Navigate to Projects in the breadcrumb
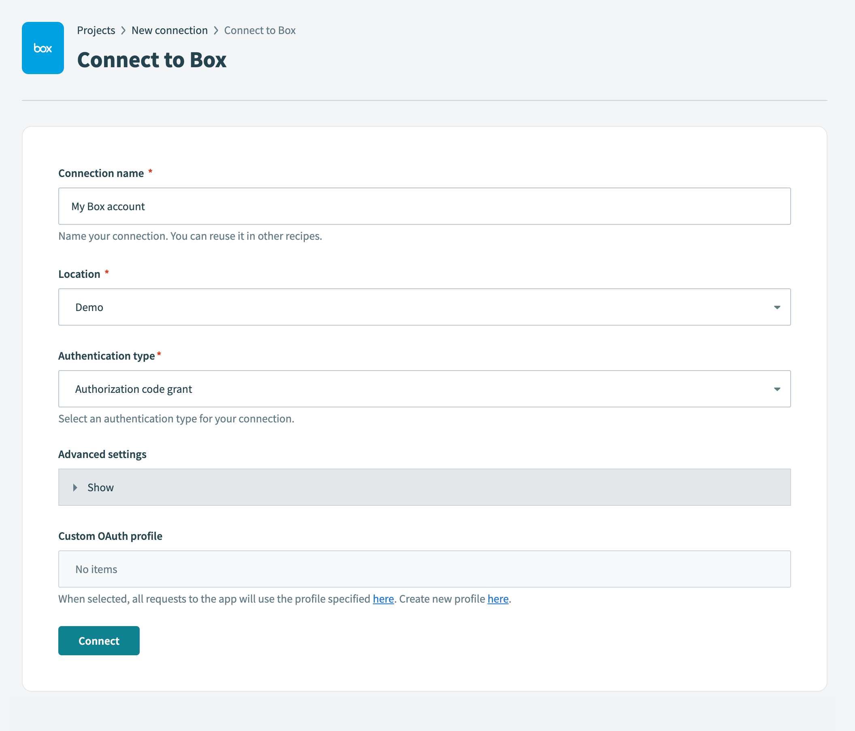855x731 pixels. pyautogui.click(x=96, y=30)
